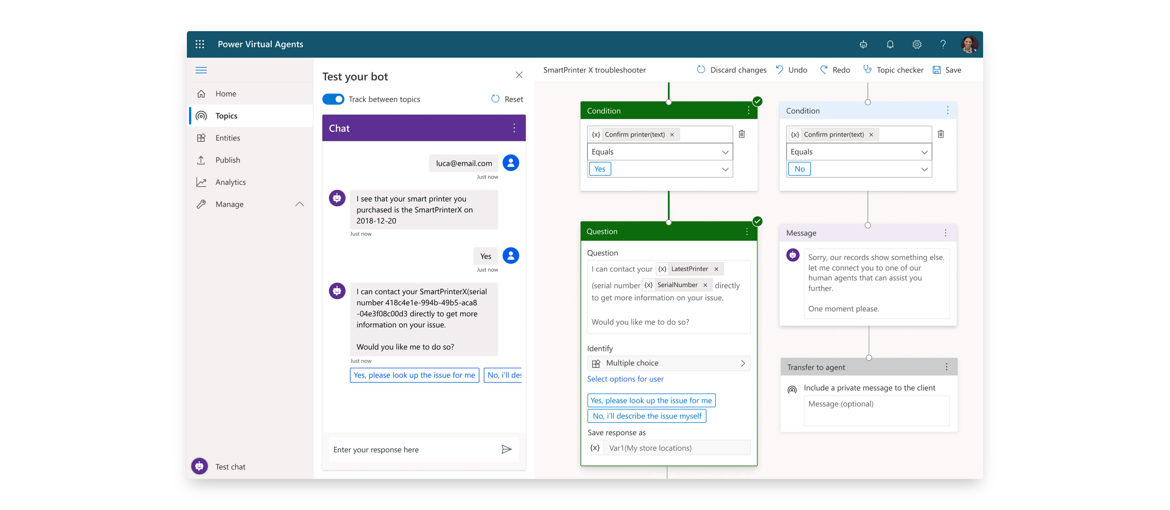Click the Message (optional) field
Screen dimensions: 1170x510
point(876,411)
